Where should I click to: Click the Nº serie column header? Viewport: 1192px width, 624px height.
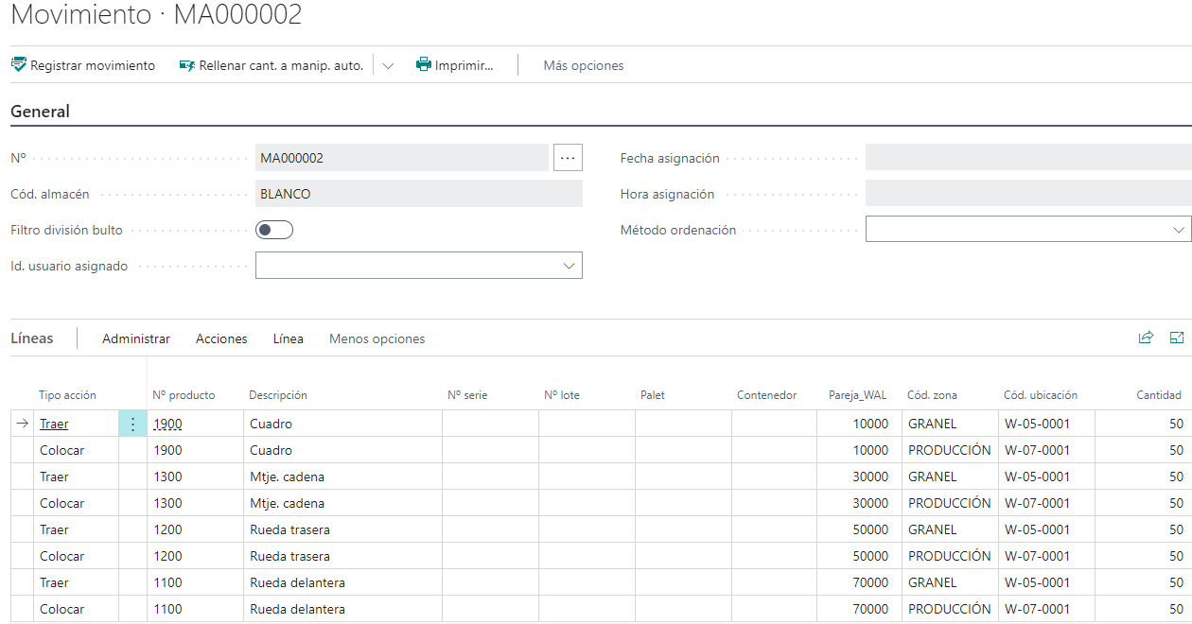467,395
